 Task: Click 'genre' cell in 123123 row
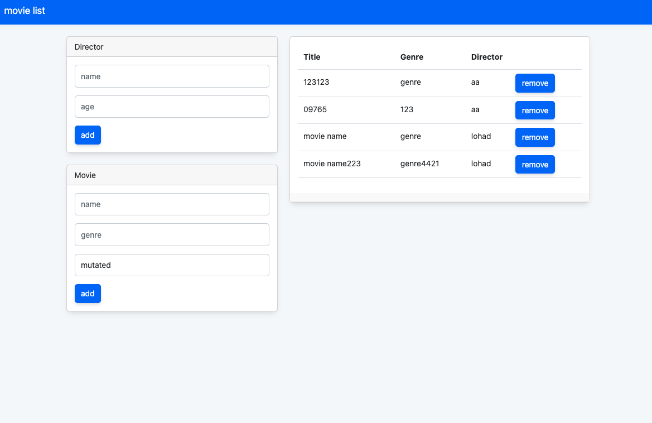(410, 83)
